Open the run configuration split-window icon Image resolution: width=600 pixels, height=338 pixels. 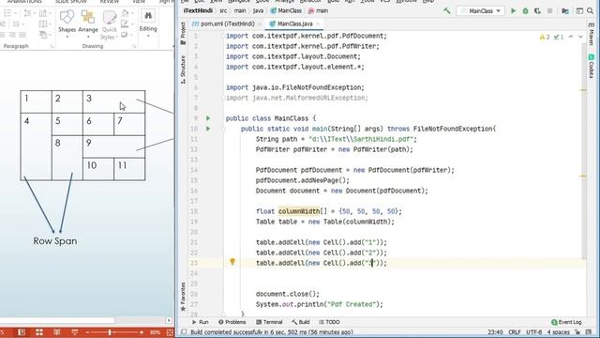click(579, 11)
